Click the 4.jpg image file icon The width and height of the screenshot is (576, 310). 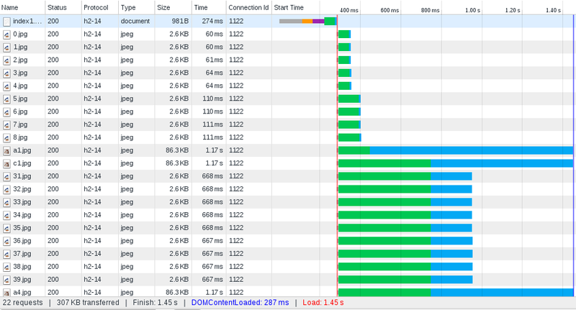[6, 86]
